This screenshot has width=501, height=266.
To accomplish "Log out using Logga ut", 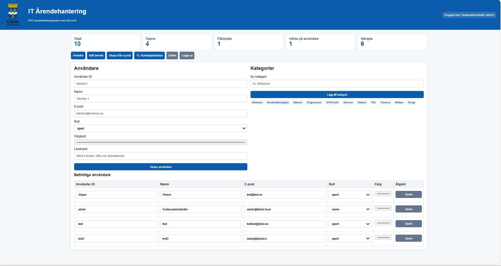I will [x=187, y=56].
